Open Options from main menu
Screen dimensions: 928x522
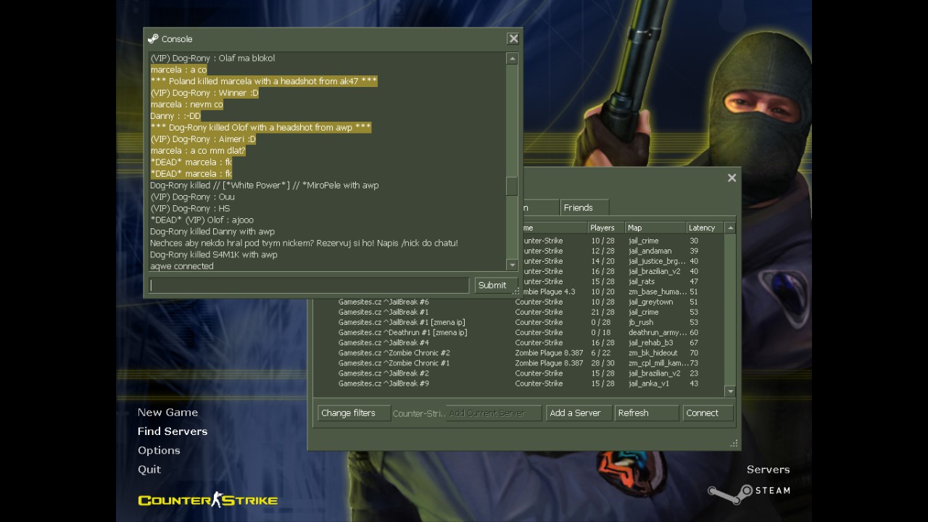pos(159,450)
